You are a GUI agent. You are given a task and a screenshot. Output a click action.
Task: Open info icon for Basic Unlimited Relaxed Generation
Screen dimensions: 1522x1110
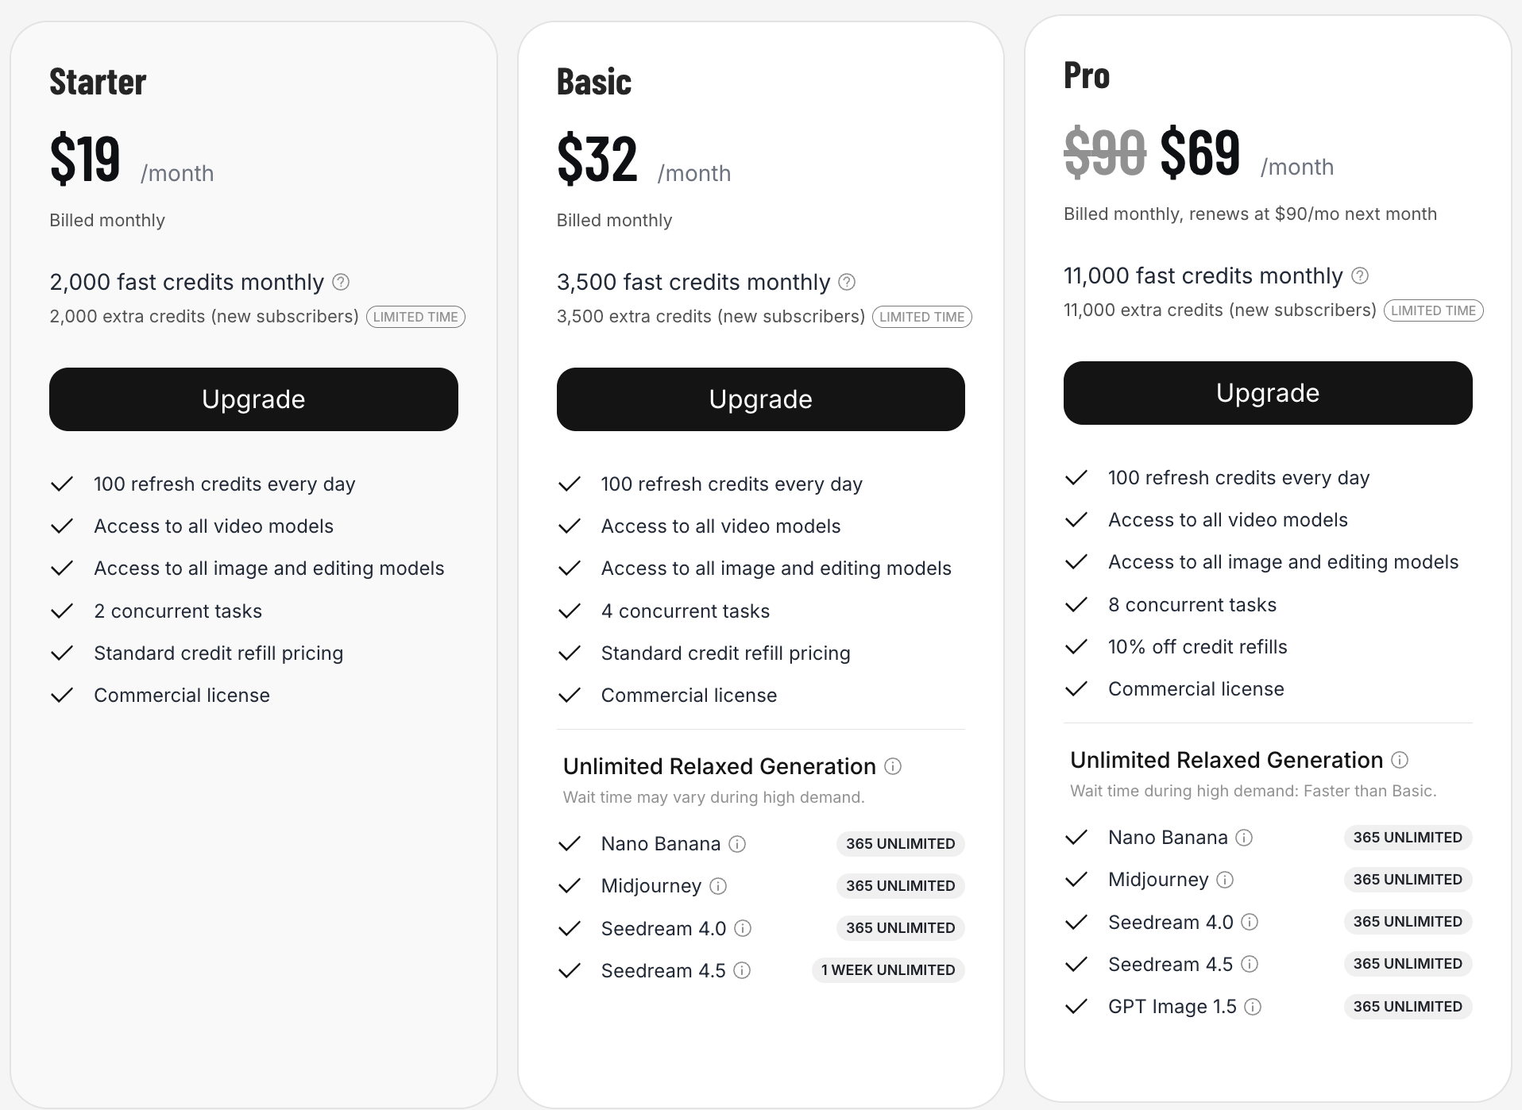[893, 766]
